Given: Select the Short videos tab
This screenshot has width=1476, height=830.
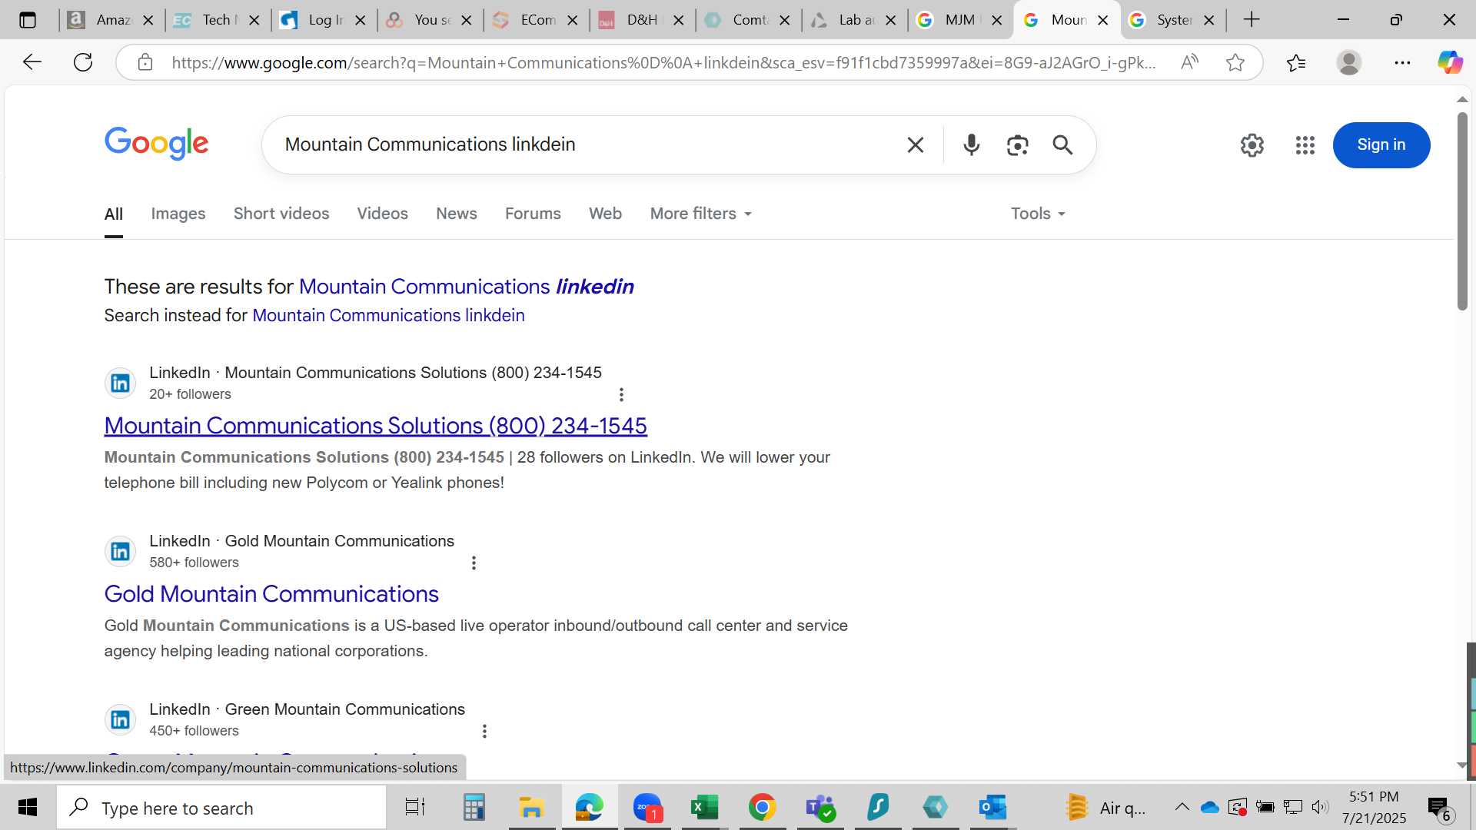Looking at the screenshot, I should 281,214.
